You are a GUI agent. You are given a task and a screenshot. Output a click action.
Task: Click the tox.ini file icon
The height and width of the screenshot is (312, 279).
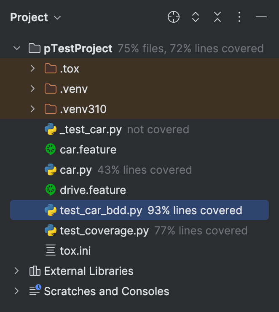coord(51,251)
